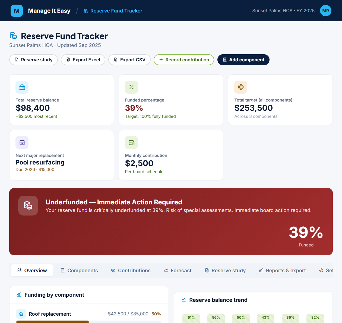The height and width of the screenshot is (323, 342).
Task: Click the target icon on total target card
Action: pos(241,87)
